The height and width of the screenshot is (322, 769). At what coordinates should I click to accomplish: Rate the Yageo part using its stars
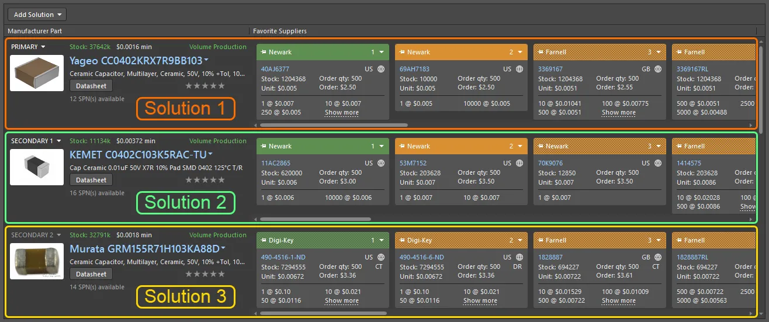205,86
